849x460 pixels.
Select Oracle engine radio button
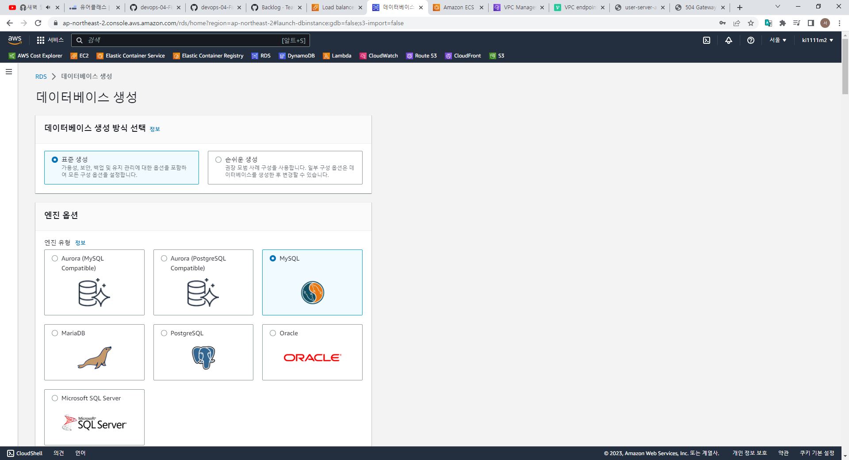[273, 333]
